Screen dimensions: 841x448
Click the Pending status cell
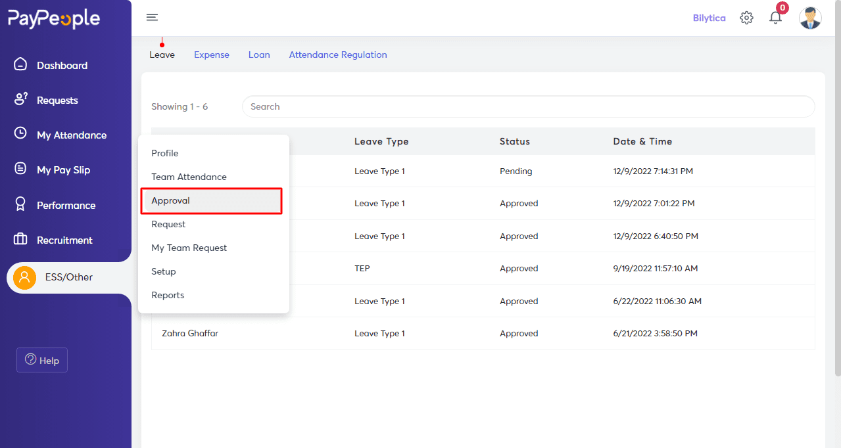coord(516,171)
